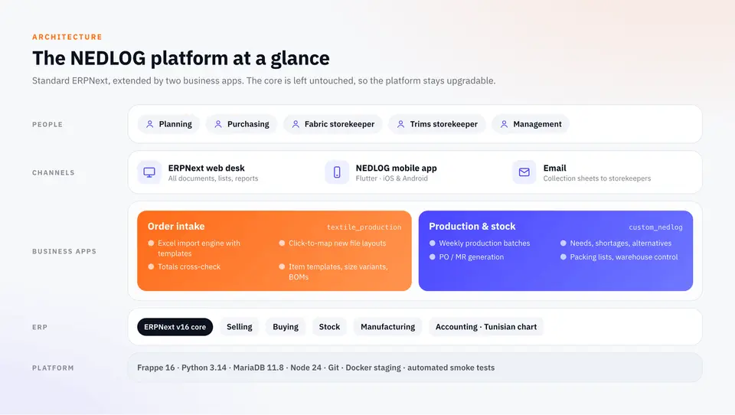Click the Email channel heading

tap(554, 168)
